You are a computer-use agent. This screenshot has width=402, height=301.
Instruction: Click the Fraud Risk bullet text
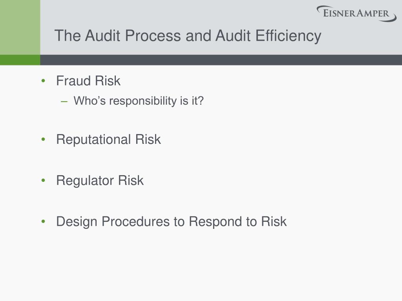coord(88,81)
